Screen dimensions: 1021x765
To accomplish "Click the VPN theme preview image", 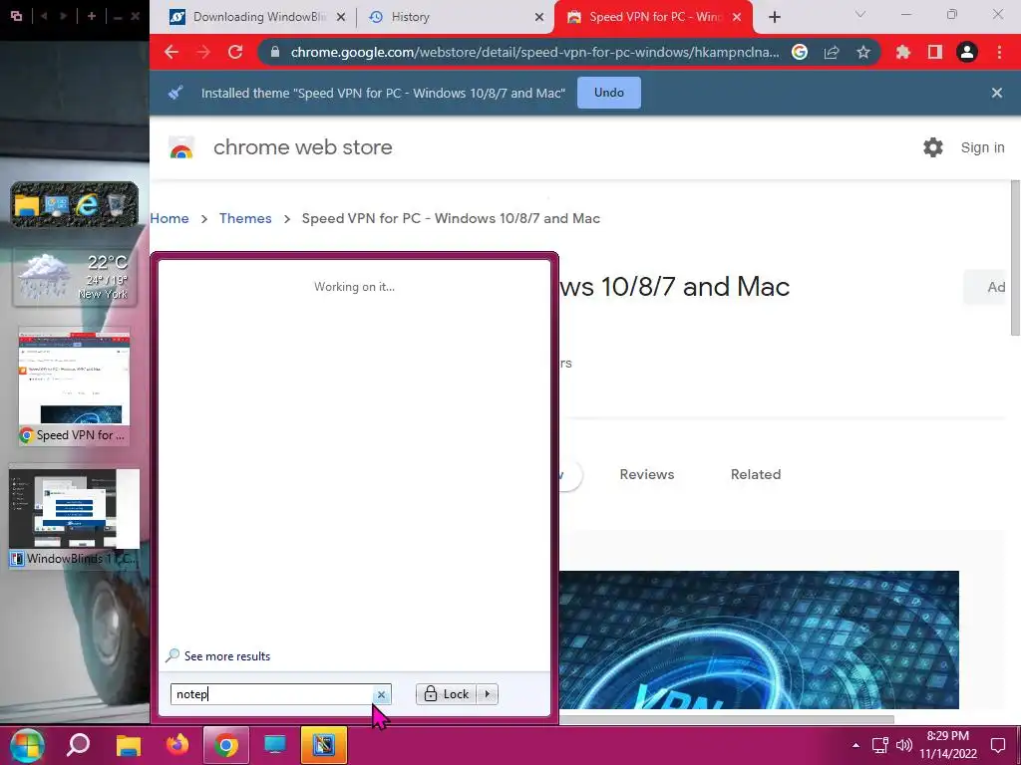I will point(759,639).
